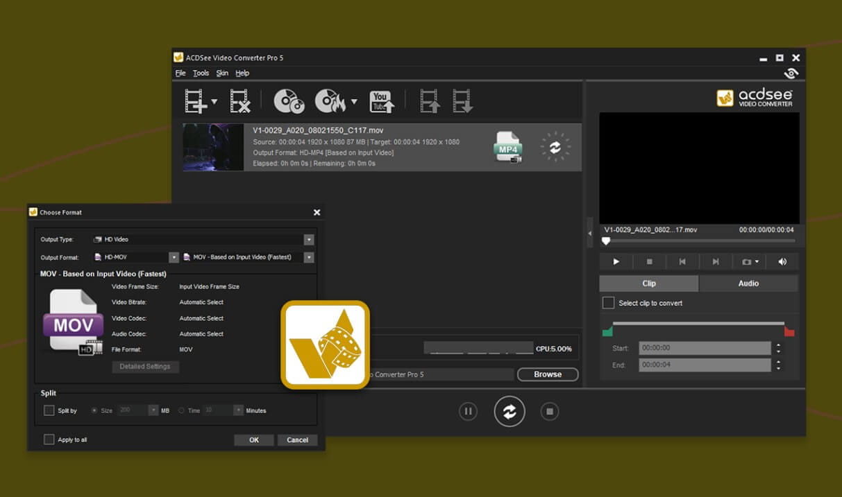Click the End time stepper arrows
This screenshot has height=497, width=842.
(x=779, y=365)
